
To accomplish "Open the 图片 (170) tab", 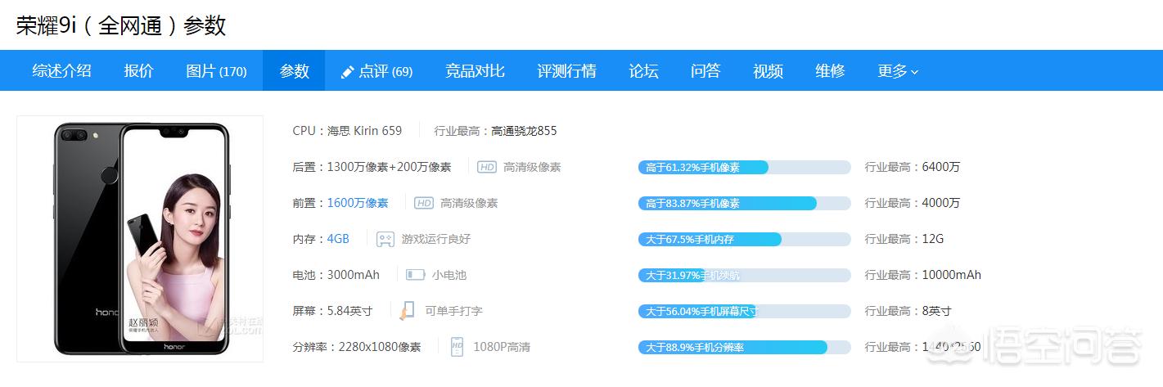I will tap(216, 71).
